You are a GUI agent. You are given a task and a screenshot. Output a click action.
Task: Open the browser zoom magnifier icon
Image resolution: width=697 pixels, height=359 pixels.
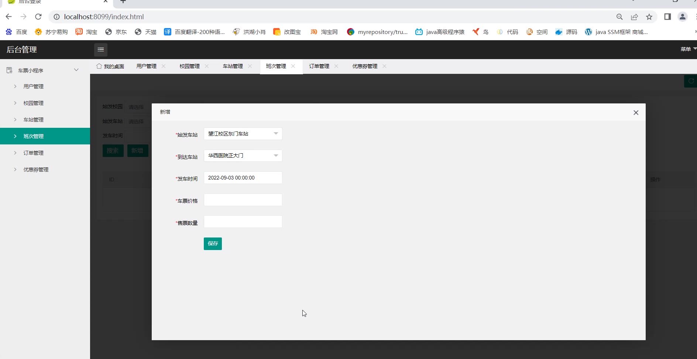[619, 17]
